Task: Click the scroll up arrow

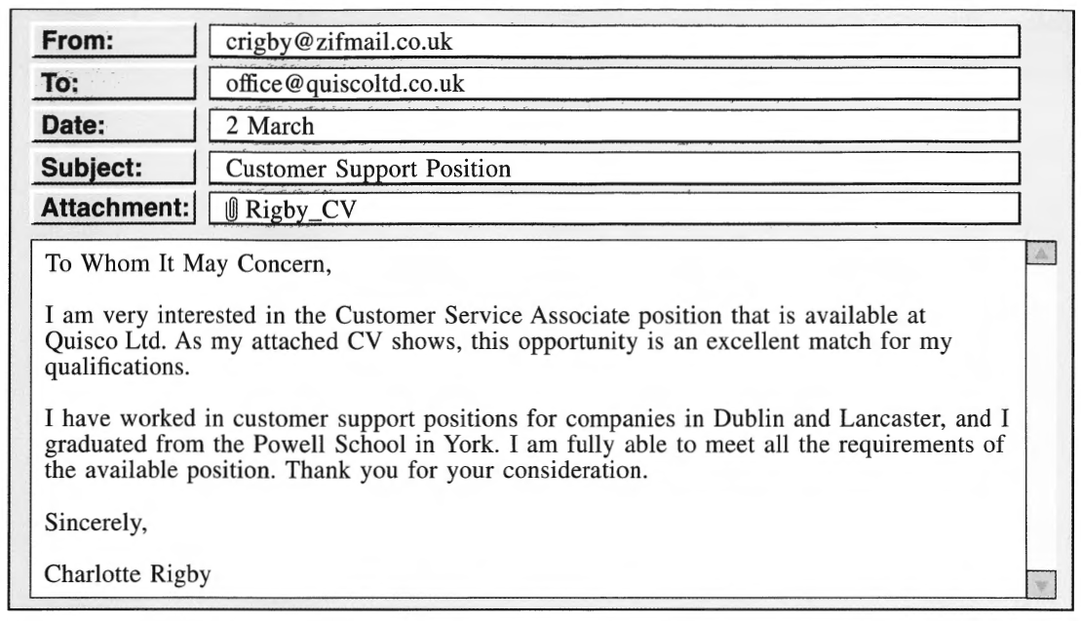Action: (1041, 253)
